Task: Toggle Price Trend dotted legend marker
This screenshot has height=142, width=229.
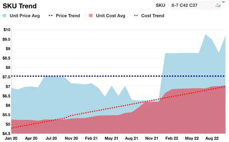Action: [x=51, y=16]
